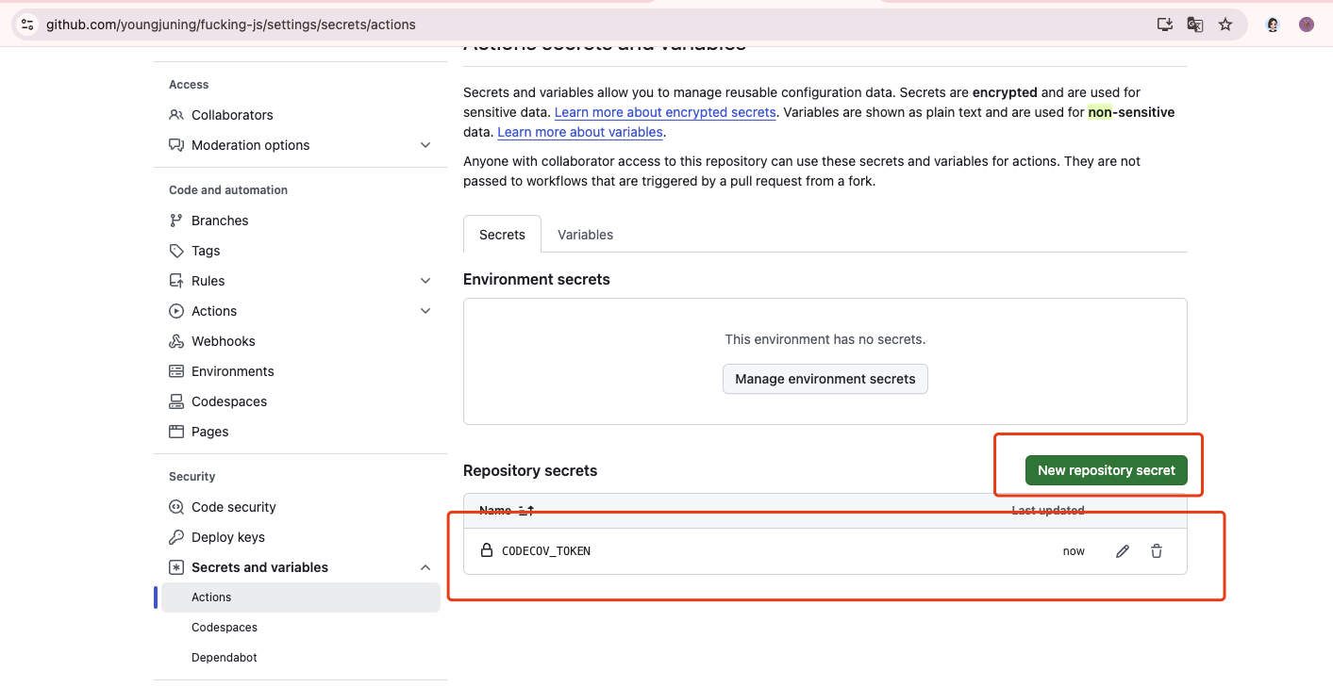Image resolution: width=1333 pixels, height=687 pixels.
Task: Expand the Moderation options section
Action: coord(425,145)
